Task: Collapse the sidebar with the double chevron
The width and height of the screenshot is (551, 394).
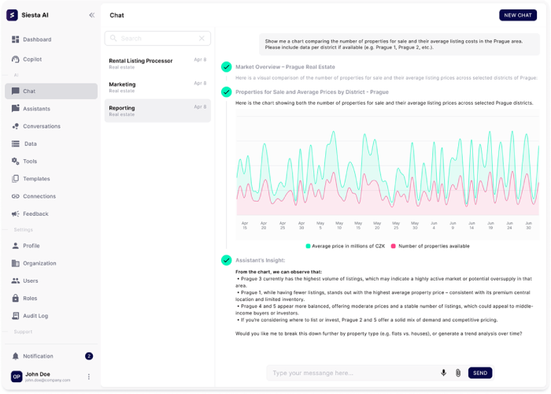Action: (x=92, y=15)
